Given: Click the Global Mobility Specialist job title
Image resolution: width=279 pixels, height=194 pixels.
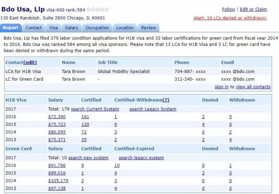Looking at the screenshot, I should (124, 72).
